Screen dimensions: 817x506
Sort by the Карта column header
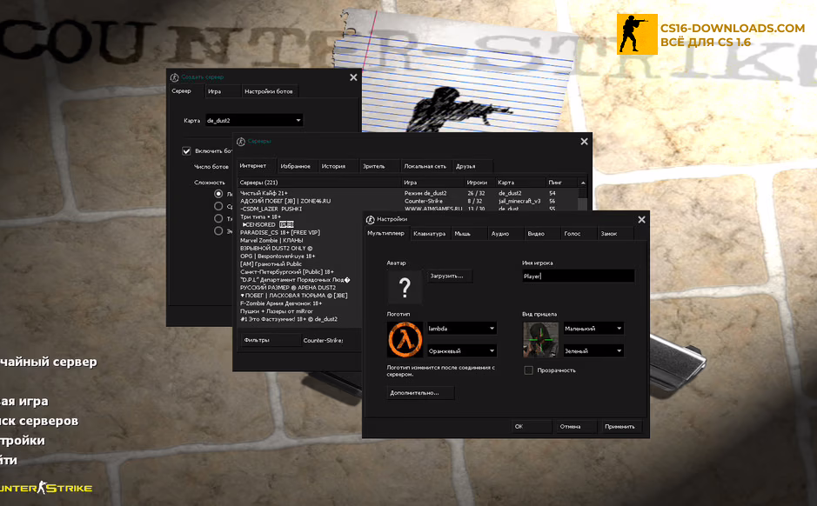tap(520, 183)
